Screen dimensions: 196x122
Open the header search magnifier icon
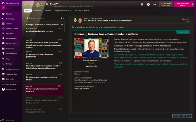(x=47, y=5)
